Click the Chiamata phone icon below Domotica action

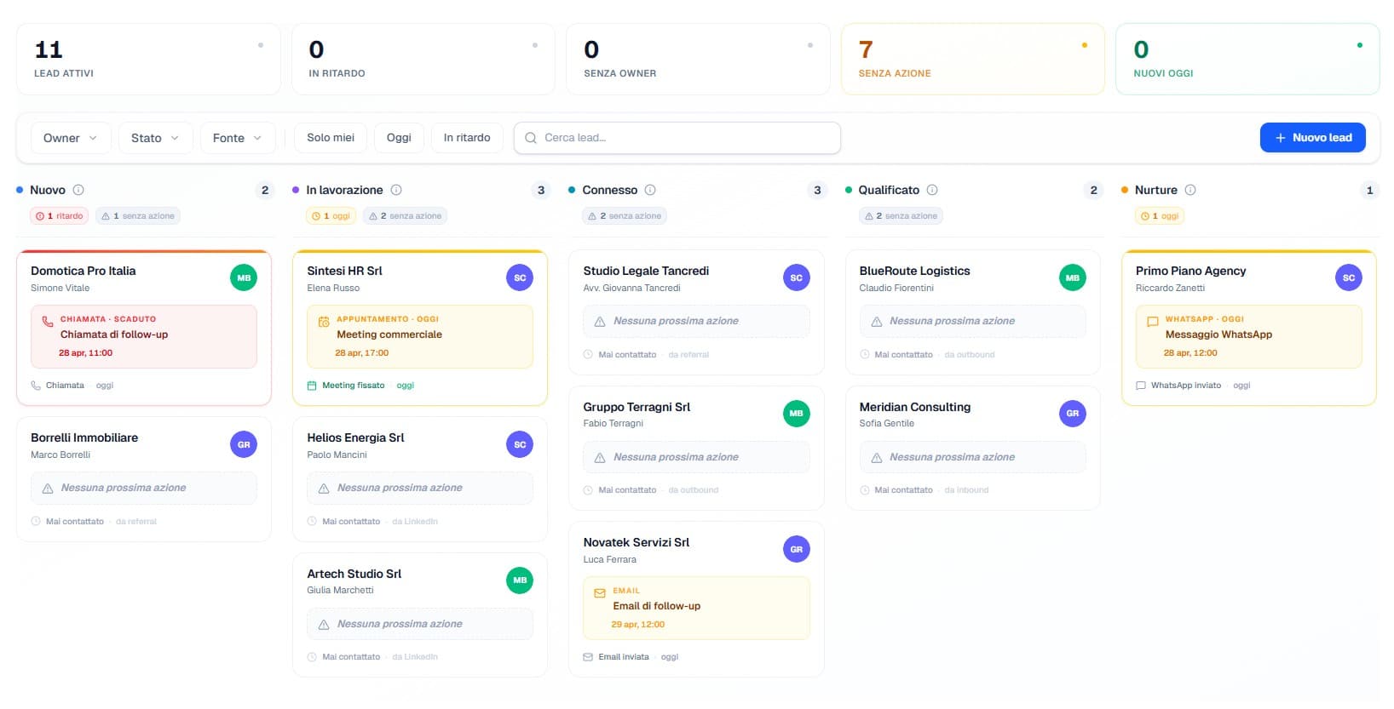tap(36, 386)
